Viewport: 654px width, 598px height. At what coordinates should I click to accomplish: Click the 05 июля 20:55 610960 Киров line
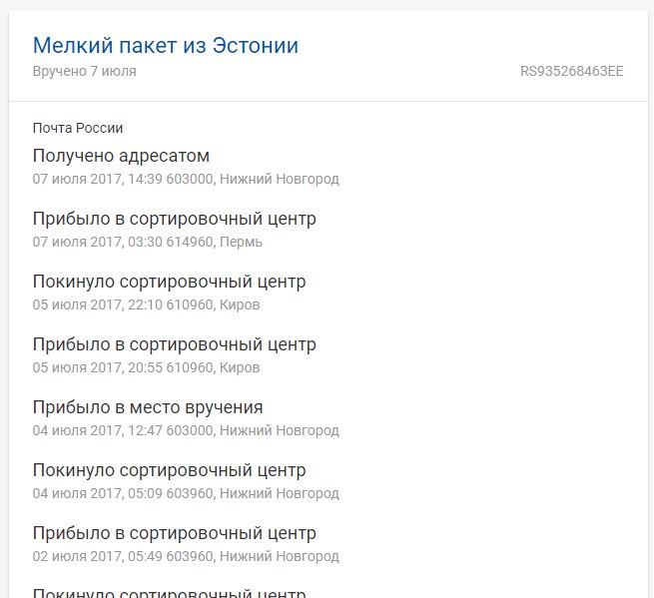[x=147, y=367]
